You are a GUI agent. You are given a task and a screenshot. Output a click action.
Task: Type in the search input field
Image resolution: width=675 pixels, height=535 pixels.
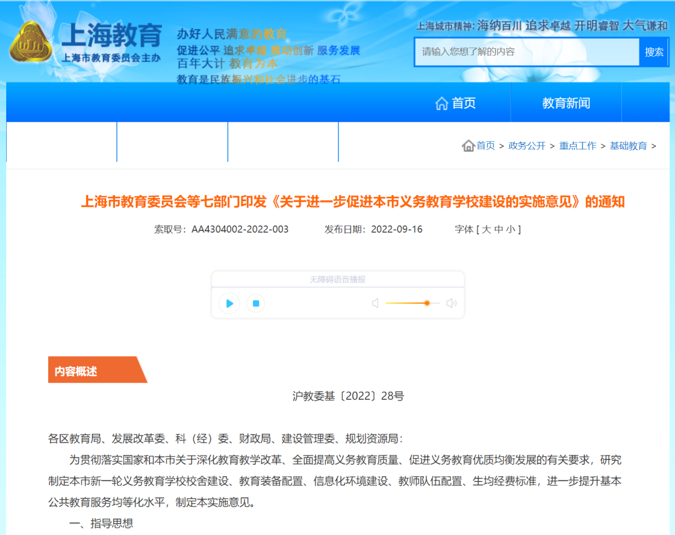(x=526, y=52)
